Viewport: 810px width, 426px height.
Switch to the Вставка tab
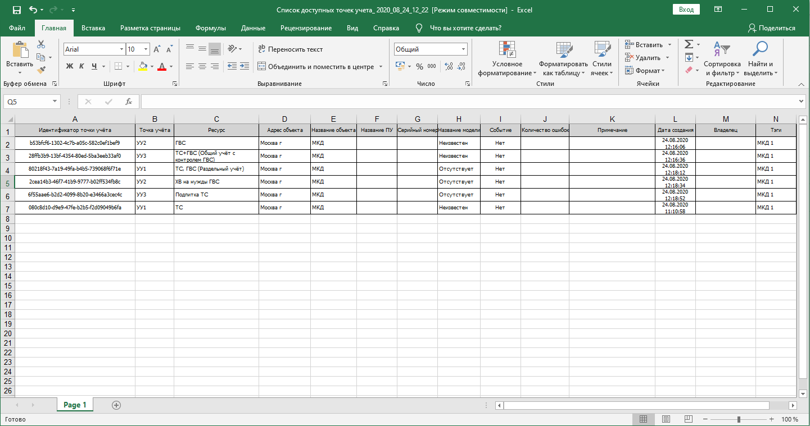click(93, 28)
